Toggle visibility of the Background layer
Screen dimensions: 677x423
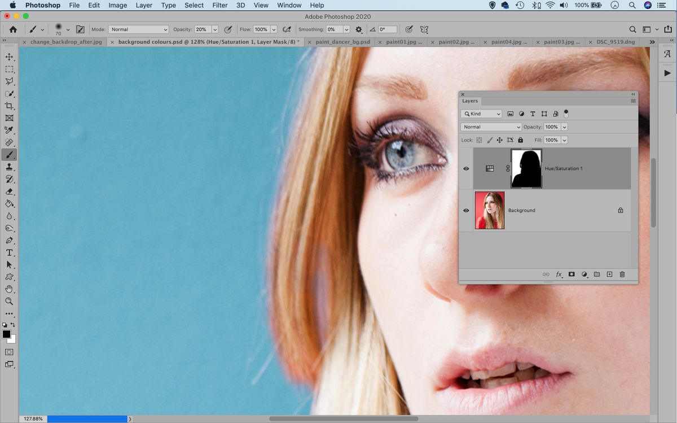[466, 210]
